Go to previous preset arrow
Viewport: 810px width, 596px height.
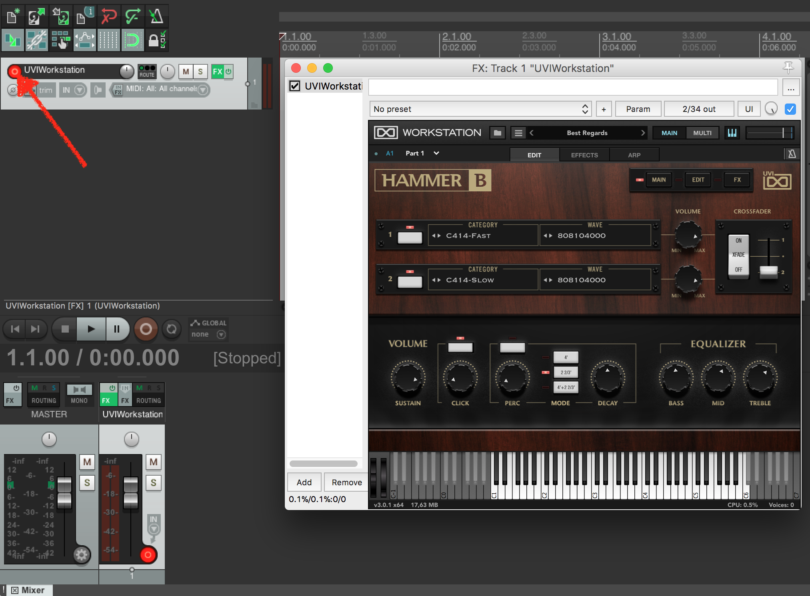click(532, 133)
